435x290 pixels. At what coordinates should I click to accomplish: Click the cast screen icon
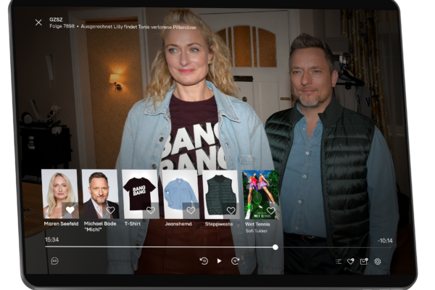pos(364,261)
